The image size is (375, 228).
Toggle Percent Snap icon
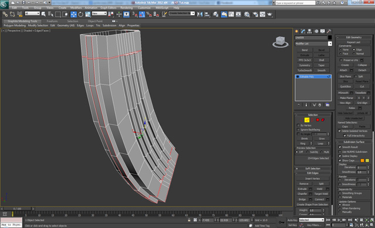(148, 14)
